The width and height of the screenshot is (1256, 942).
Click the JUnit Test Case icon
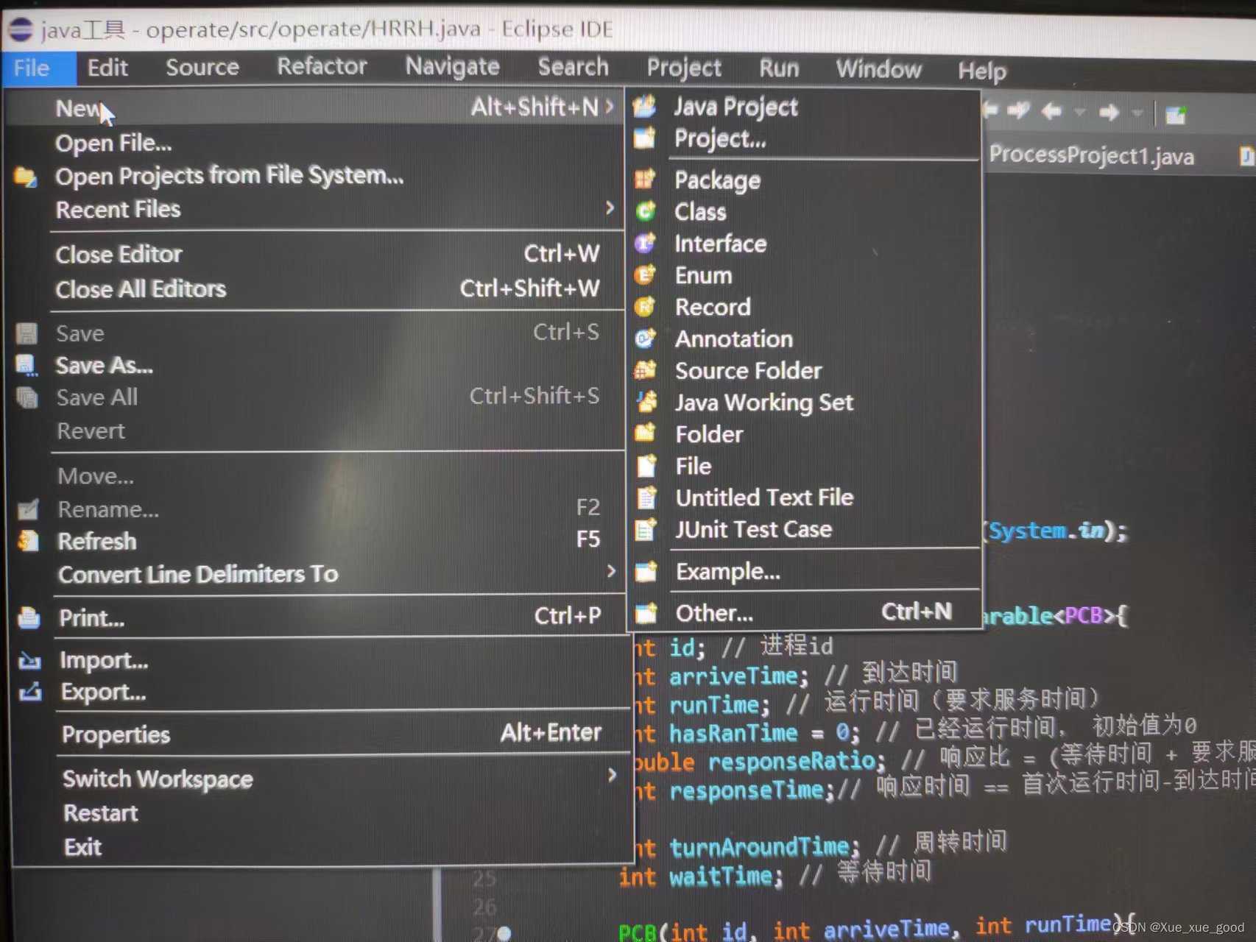(x=646, y=529)
